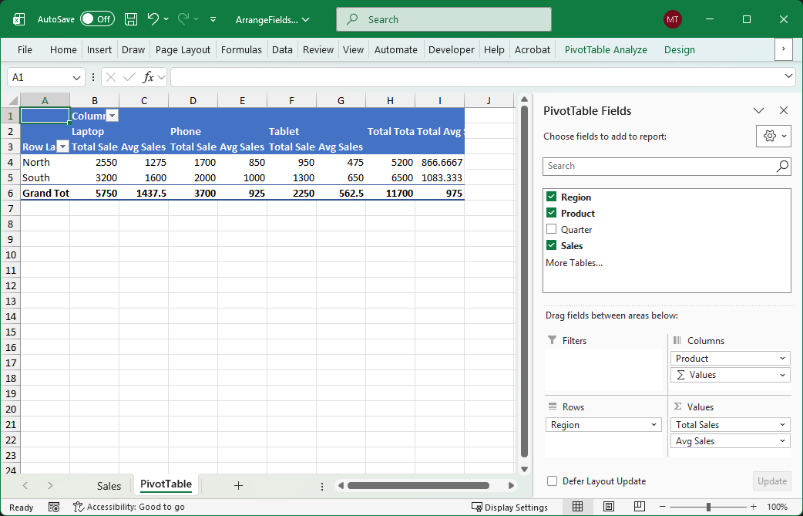Viewport: 803px width, 516px height.
Task: Click zoom in plus icon
Action: (x=754, y=507)
